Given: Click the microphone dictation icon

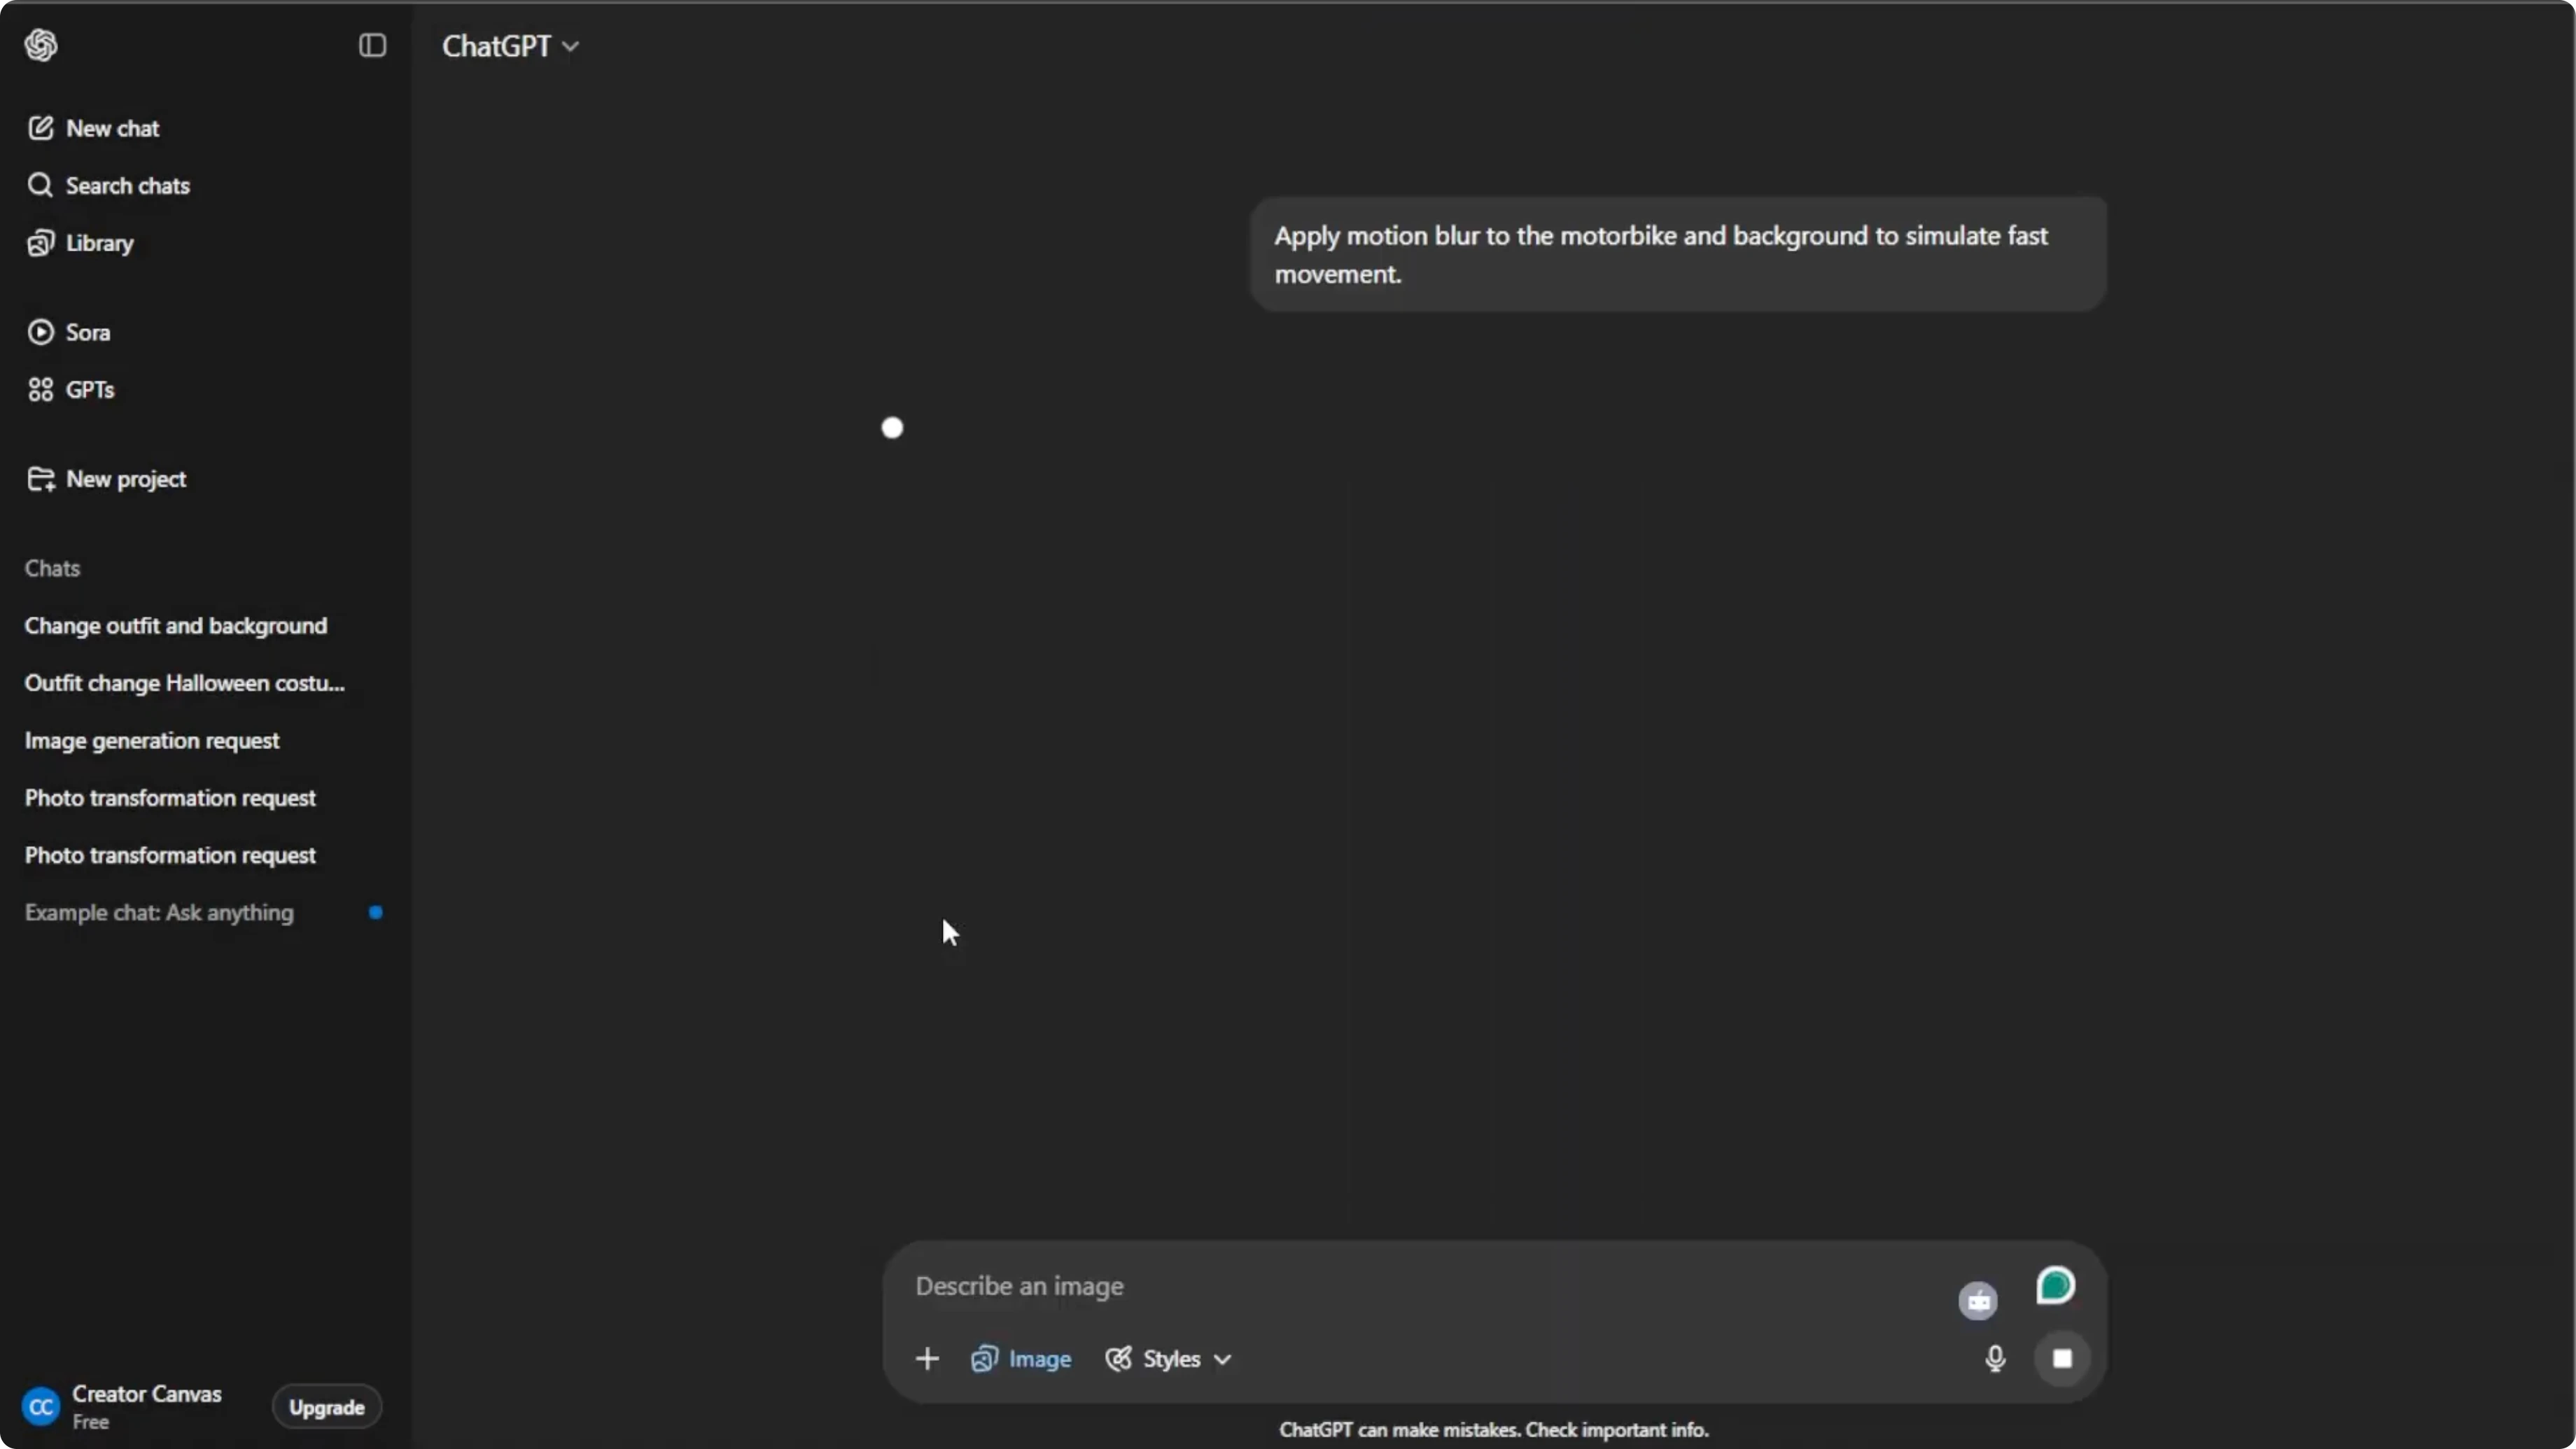Looking at the screenshot, I should click(x=1995, y=1358).
